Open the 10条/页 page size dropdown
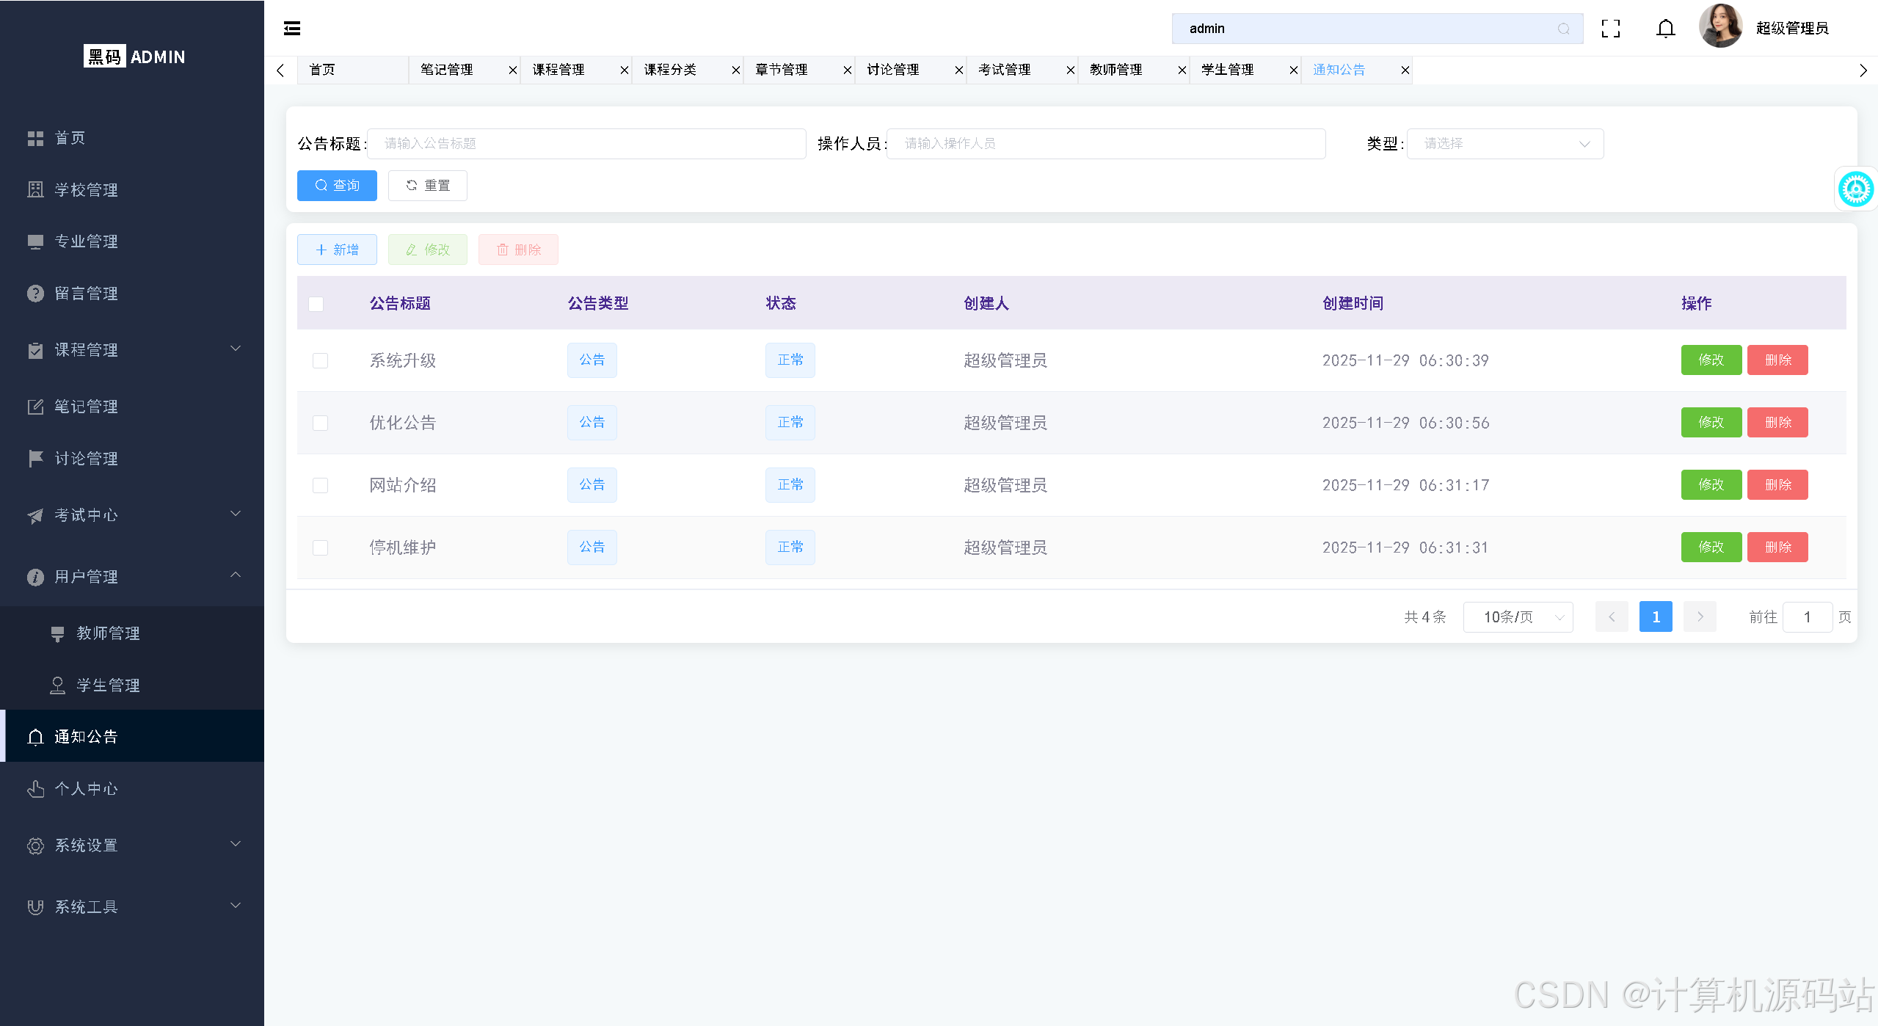This screenshot has height=1026, width=1878. (1518, 617)
